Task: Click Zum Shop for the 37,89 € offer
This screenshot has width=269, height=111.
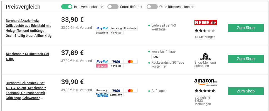Action: point(246,59)
